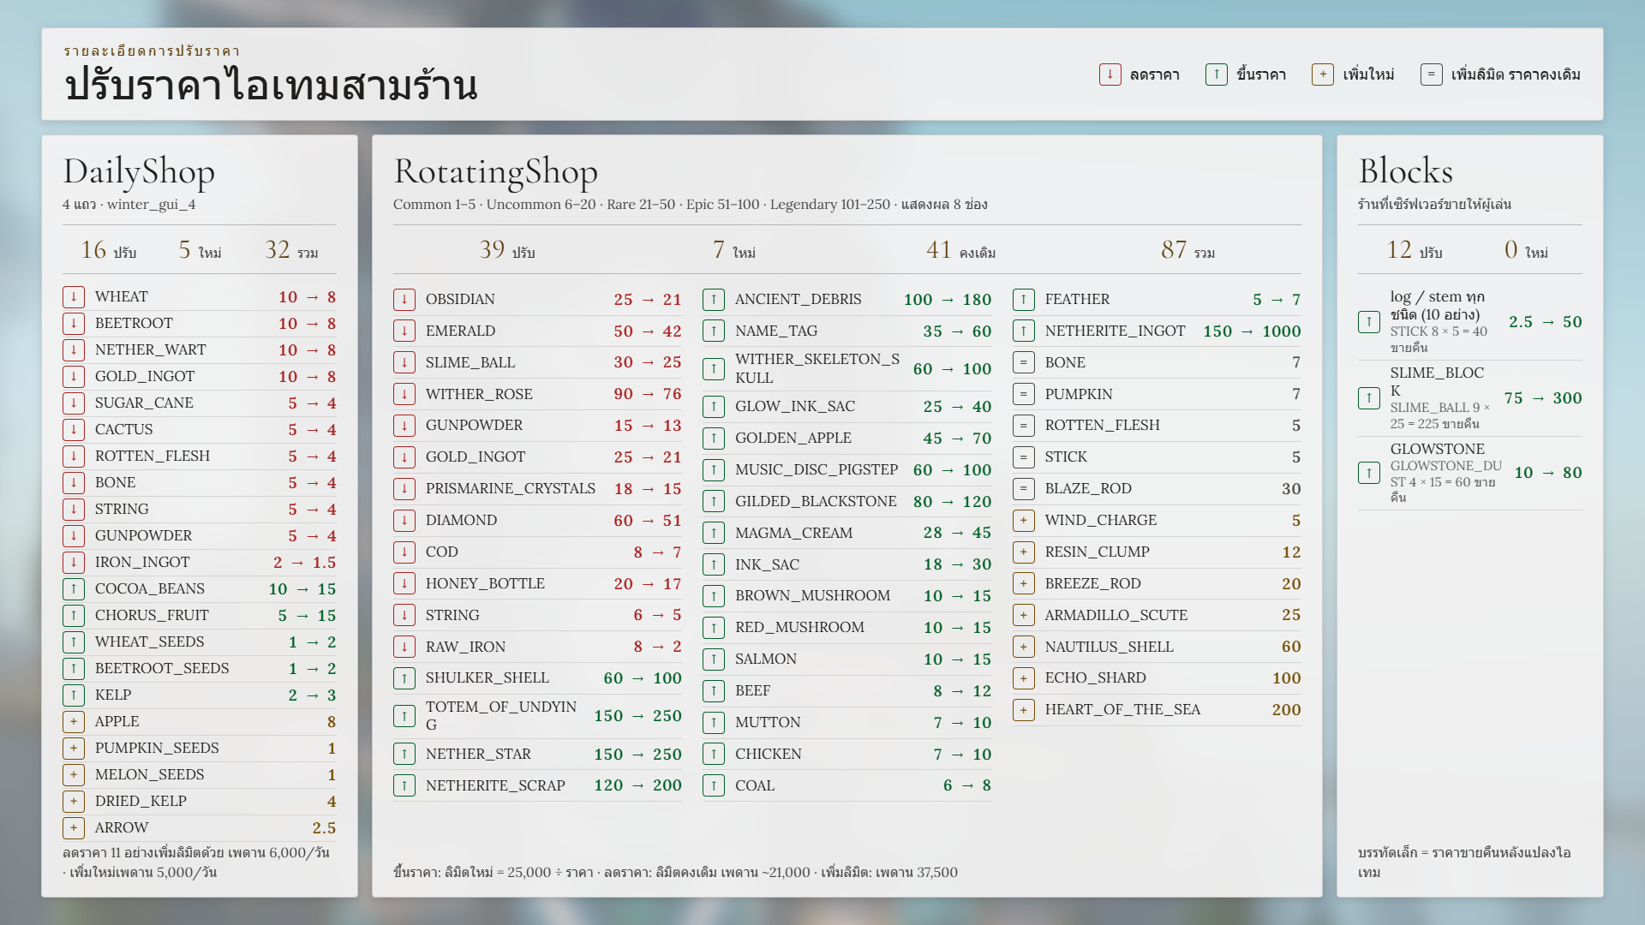
Task: Click the plus icon beside WIND_CHARGE
Action: 1024,521
